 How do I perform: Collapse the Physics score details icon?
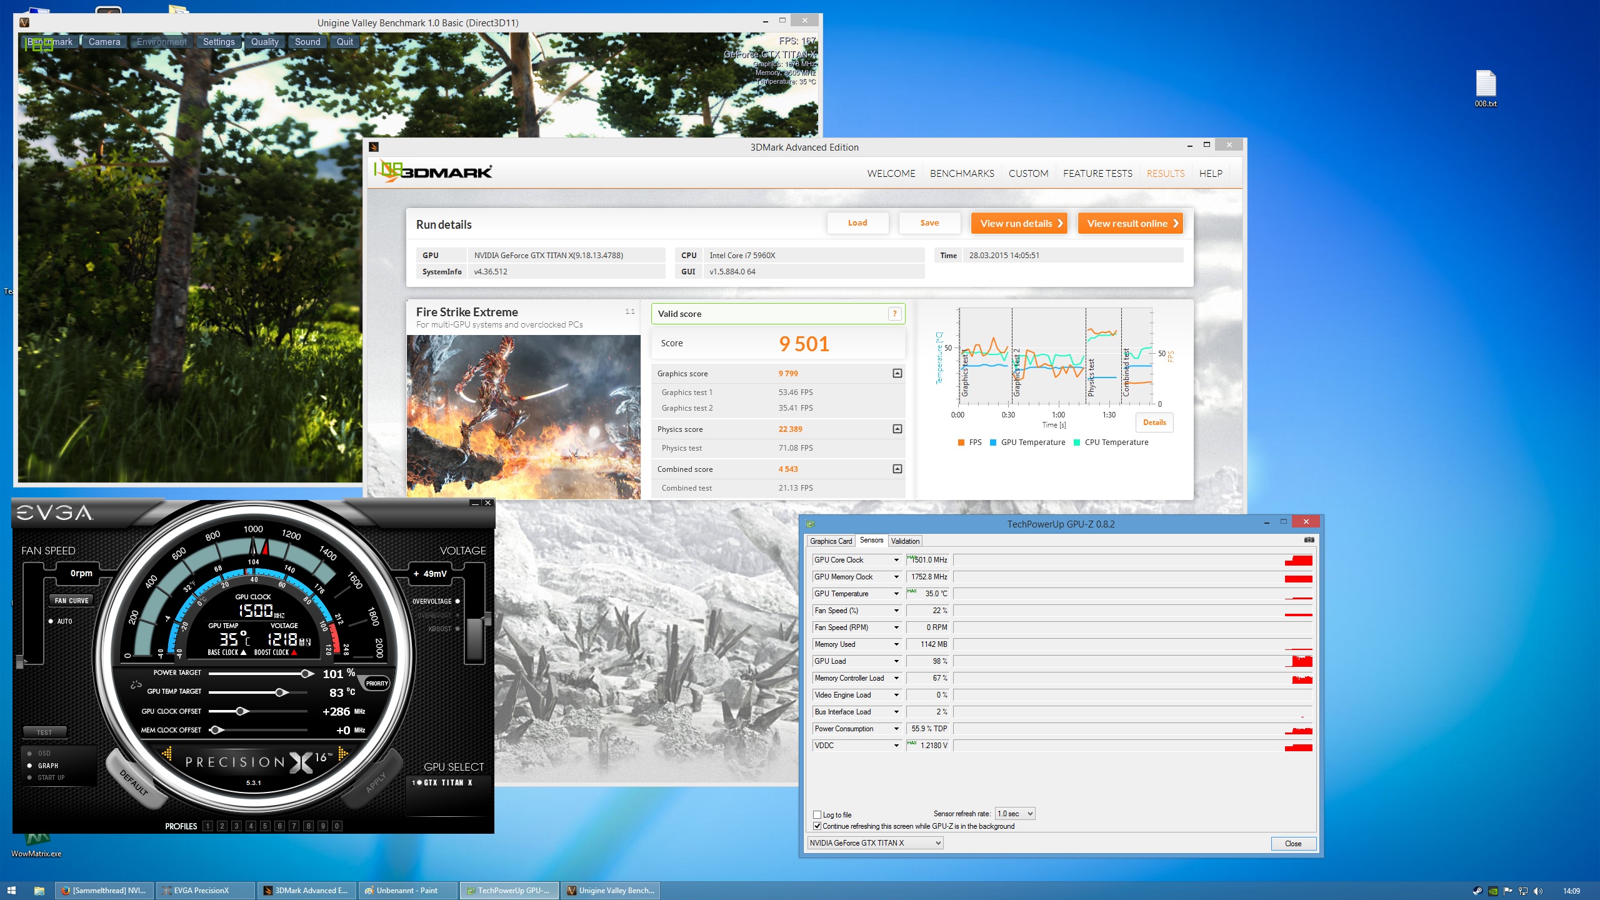[897, 429]
